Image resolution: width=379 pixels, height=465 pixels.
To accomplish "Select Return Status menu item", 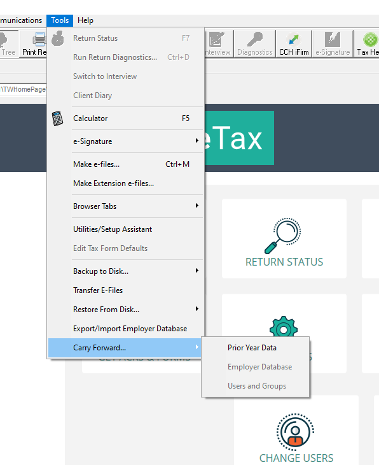I will tap(126, 38).
